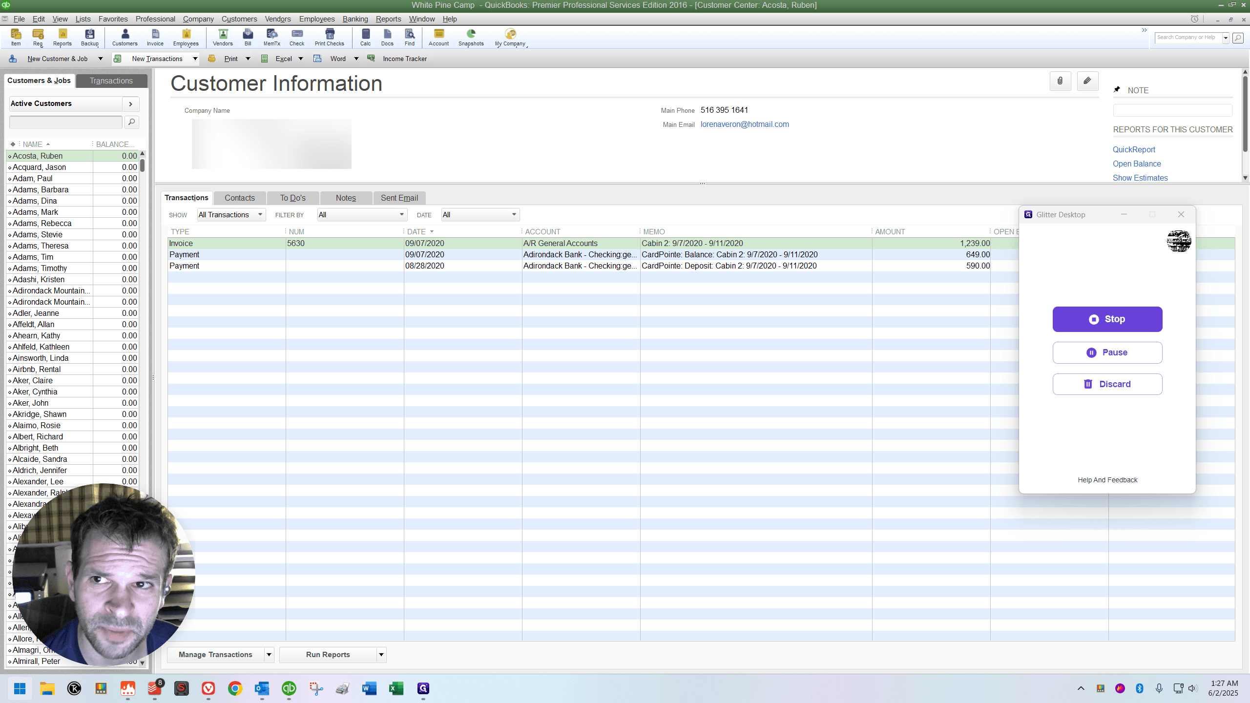Switch to the To Do's tab
Viewport: 1250px width, 703px height.
pos(293,198)
